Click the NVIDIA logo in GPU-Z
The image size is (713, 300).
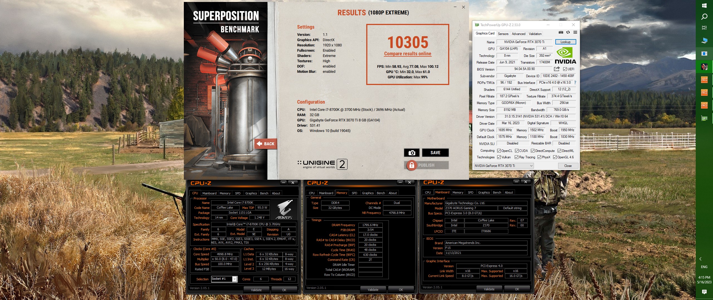[565, 56]
